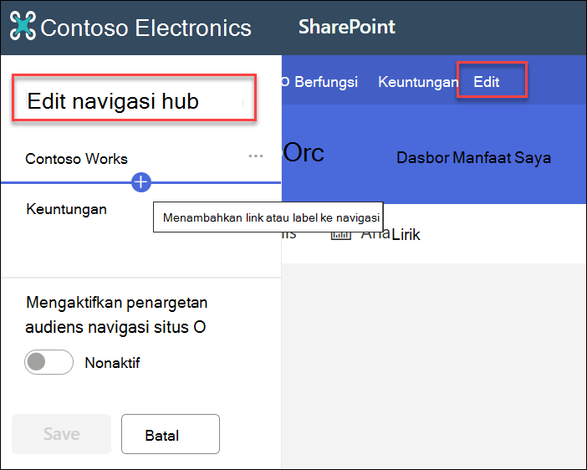Click the Dasbor Manfaat Saya link
The image size is (587, 470).
(x=473, y=158)
